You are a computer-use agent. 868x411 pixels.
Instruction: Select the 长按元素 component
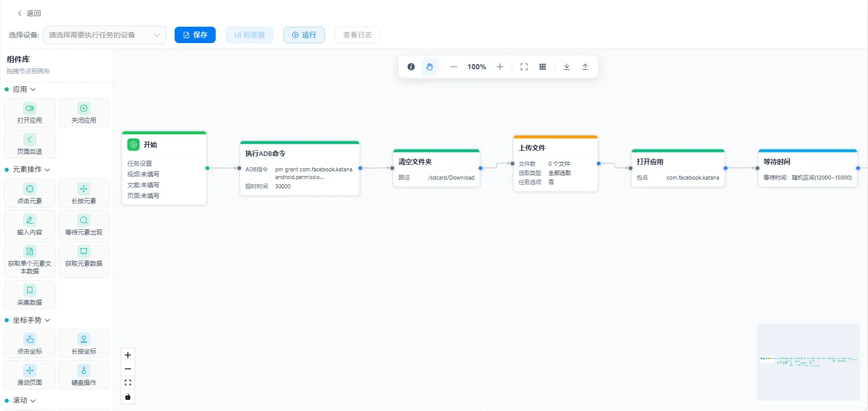pos(84,193)
